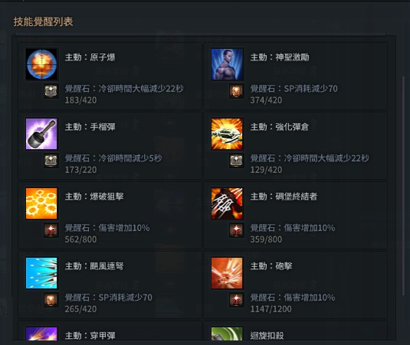The width and height of the screenshot is (410, 345).
Task: Select the 颶風連弩 skill icon
Action: pyautogui.click(x=41, y=273)
